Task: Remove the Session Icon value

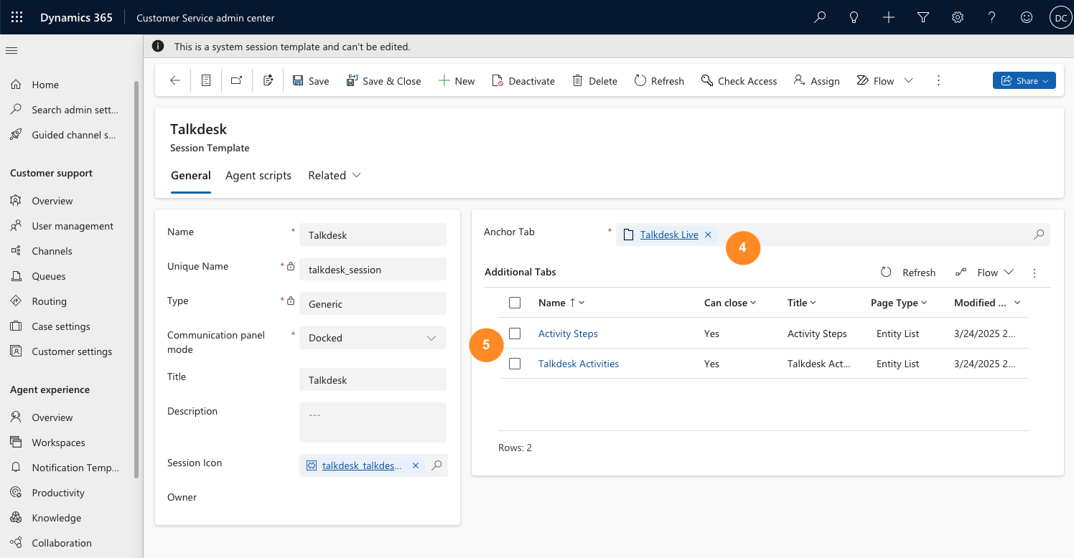Action: pos(416,465)
